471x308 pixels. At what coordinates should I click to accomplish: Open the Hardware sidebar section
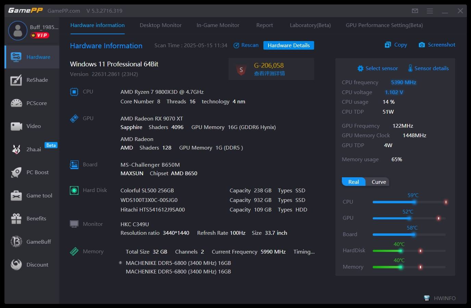click(32, 57)
